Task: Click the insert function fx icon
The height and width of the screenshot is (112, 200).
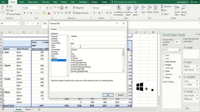Action: point(38,23)
